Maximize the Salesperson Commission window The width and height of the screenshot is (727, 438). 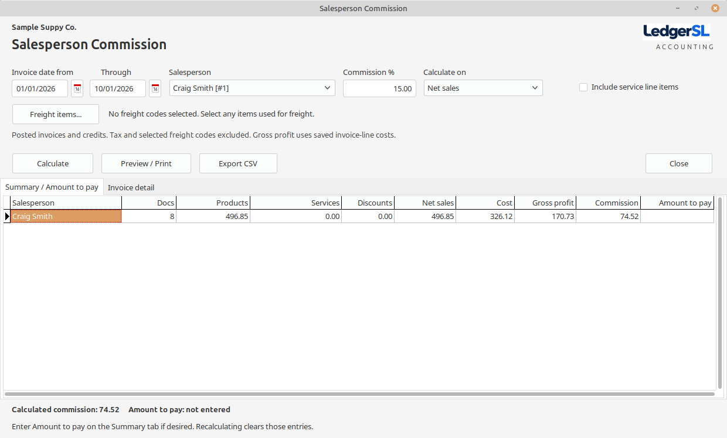[x=697, y=8]
